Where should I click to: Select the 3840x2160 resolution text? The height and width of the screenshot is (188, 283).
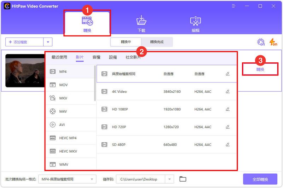click(x=172, y=92)
